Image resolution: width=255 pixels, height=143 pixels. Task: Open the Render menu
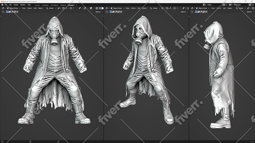click(16, 5)
